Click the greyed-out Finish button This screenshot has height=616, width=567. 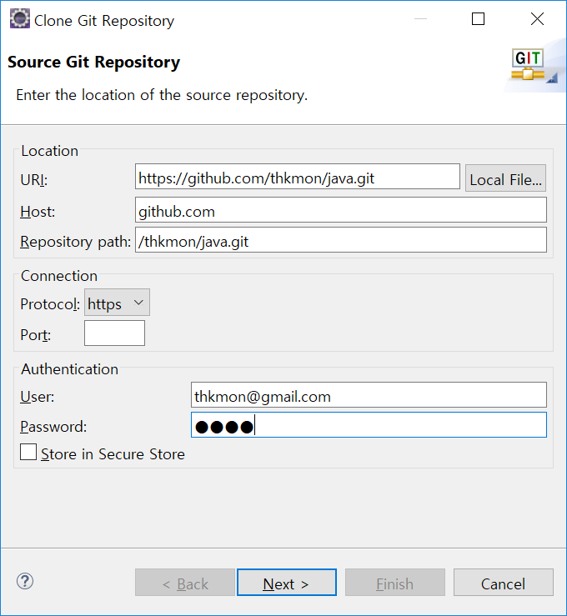[394, 583]
